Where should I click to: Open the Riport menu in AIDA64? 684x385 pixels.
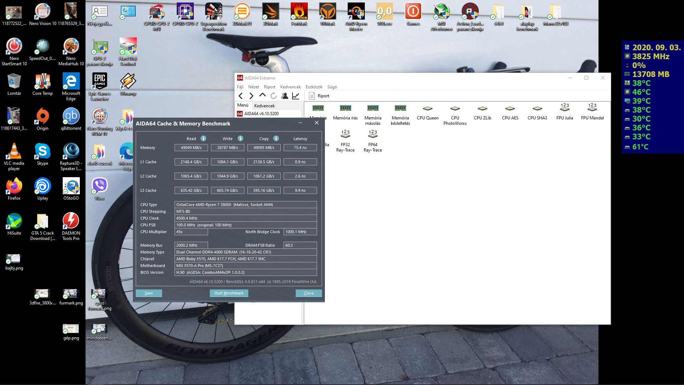tap(270, 87)
